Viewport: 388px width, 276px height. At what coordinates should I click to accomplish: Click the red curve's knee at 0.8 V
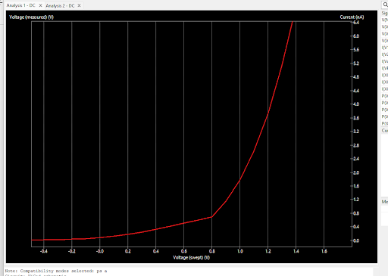211,216
